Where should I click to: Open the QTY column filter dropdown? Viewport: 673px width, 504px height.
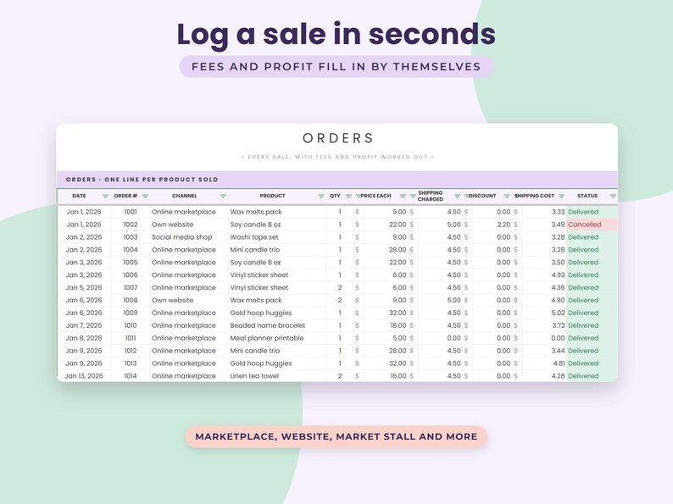(348, 196)
